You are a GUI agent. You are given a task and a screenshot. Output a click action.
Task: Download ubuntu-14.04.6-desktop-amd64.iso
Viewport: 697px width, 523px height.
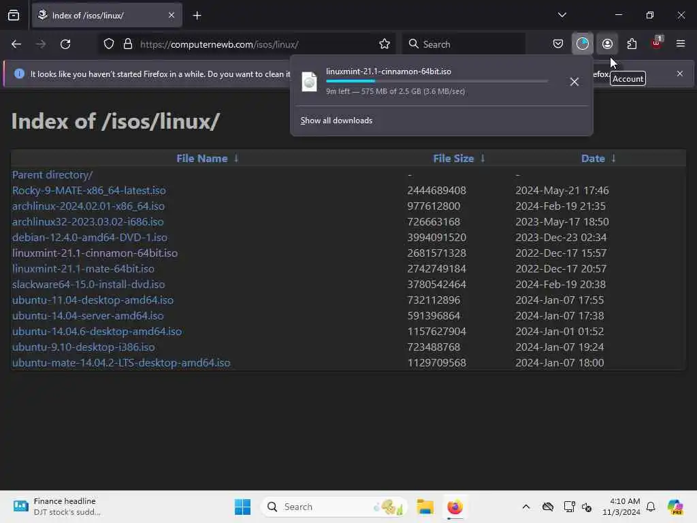point(97,332)
